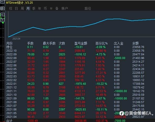
Task: Select the 2021.06 month row label
Action: coord(11,109)
